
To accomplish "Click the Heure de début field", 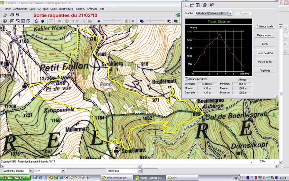I will pyautogui.click(x=265, y=57).
